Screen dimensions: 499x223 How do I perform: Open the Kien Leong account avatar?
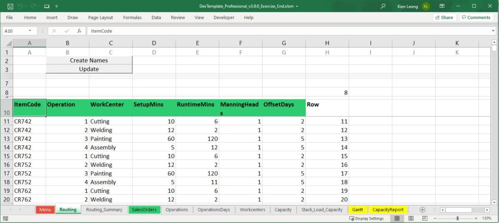(x=426, y=6)
